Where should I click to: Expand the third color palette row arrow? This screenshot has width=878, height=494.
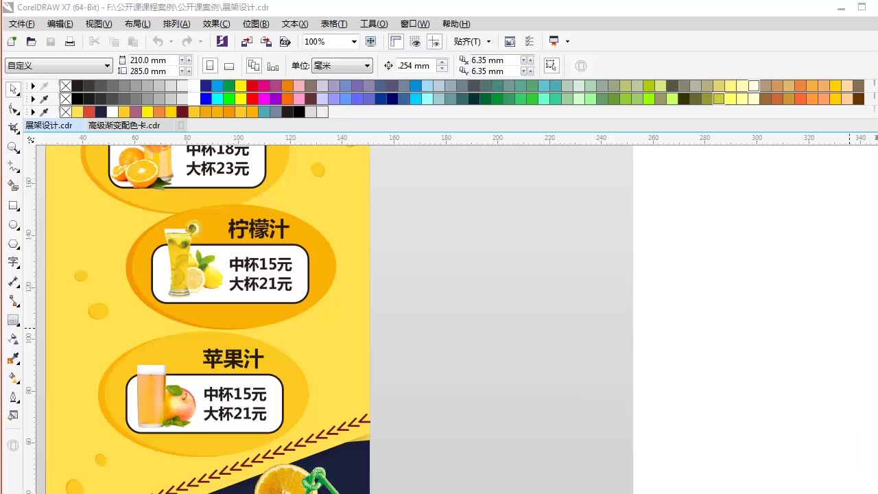tap(32, 112)
